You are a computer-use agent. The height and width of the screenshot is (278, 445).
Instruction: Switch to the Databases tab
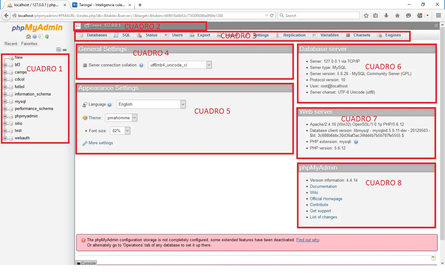[x=93, y=35]
